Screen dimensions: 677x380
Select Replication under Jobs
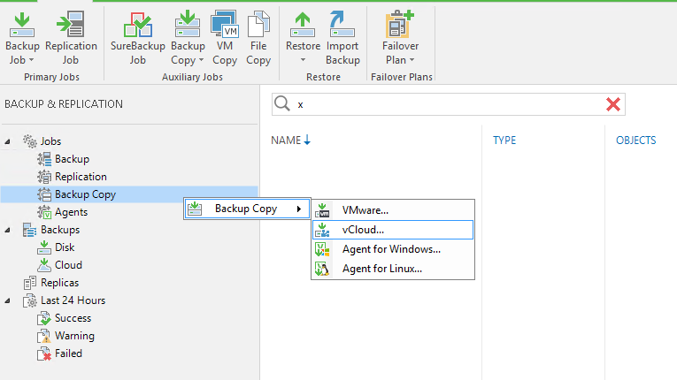[81, 177]
